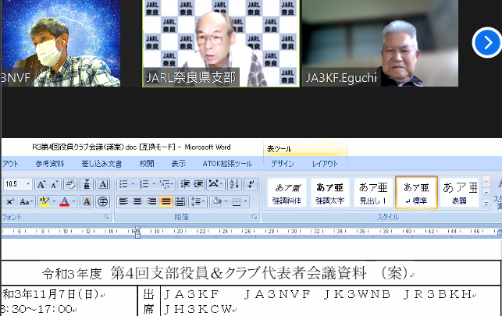This screenshot has width=502, height=316.
Task: Apply the enclosed character icon
Action: click(x=102, y=201)
